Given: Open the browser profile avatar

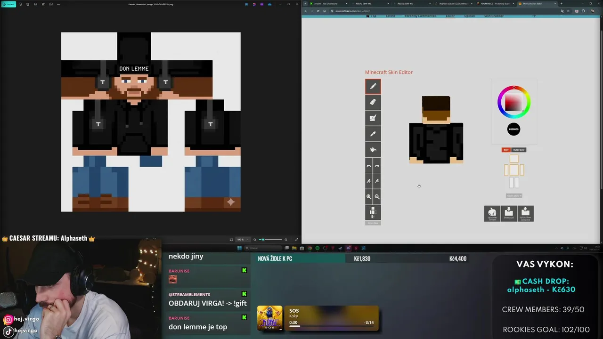Looking at the screenshot, I should click(x=592, y=11).
